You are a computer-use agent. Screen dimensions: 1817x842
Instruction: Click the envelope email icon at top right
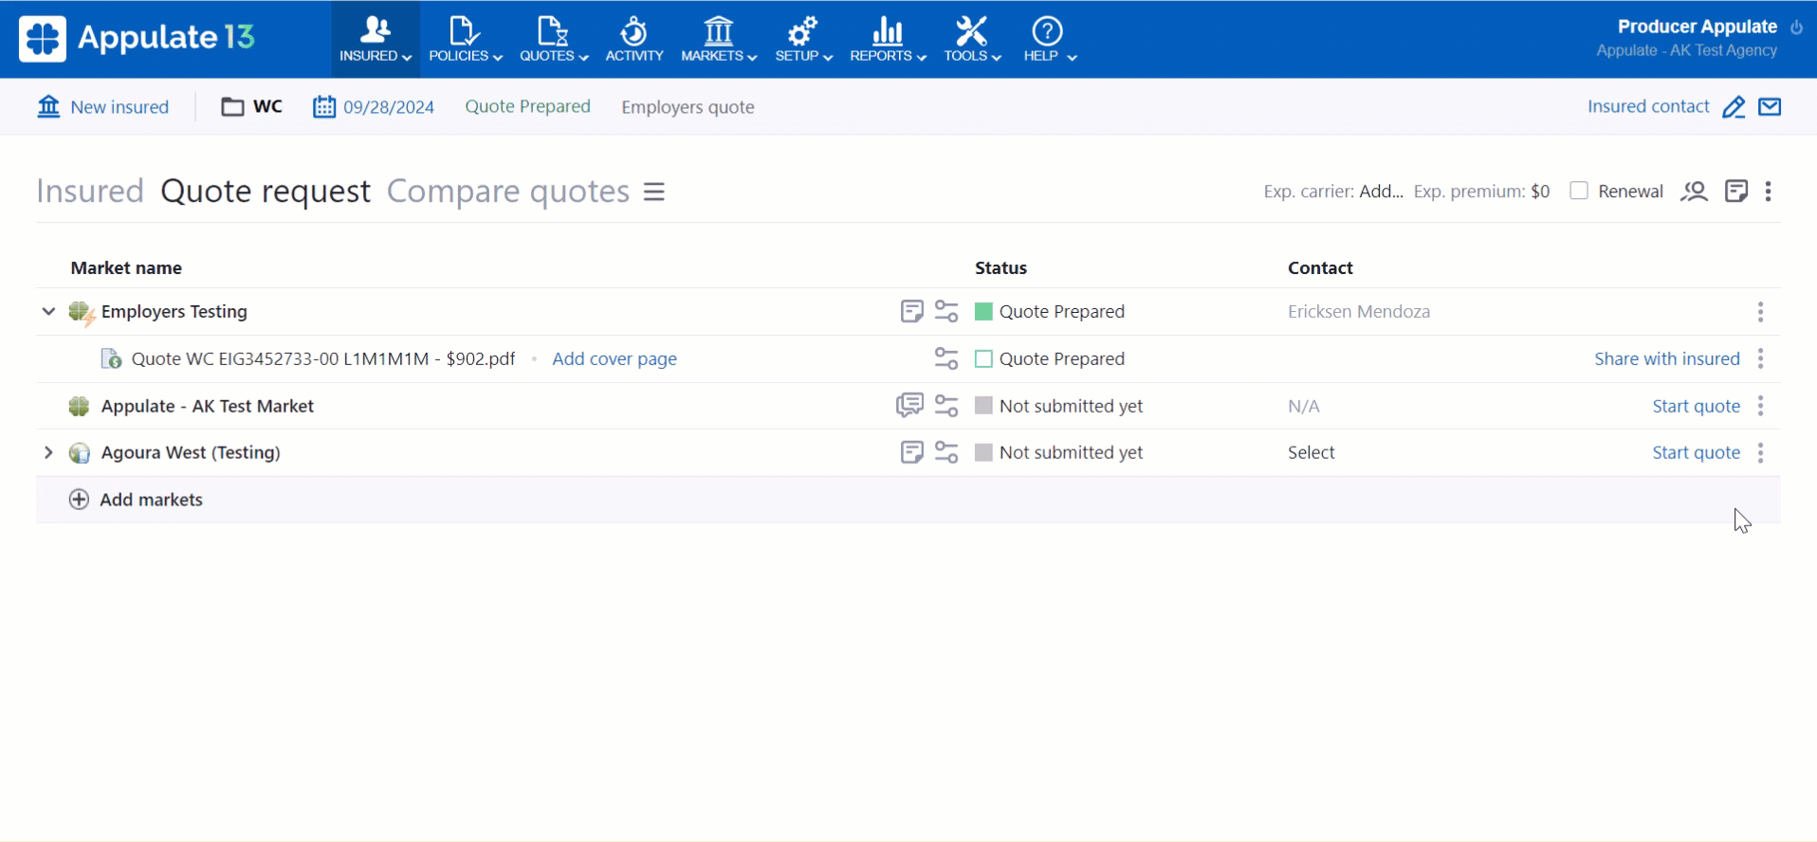point(1770,107)
